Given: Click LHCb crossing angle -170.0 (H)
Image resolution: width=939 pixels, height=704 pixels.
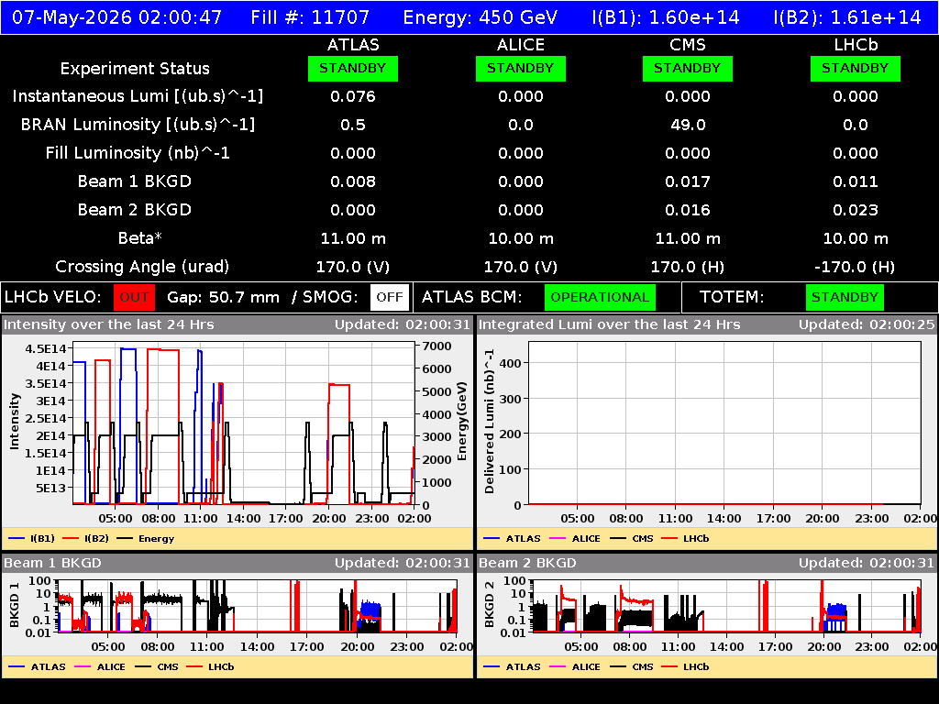Looking at the screenshot, I should (856, 267).
